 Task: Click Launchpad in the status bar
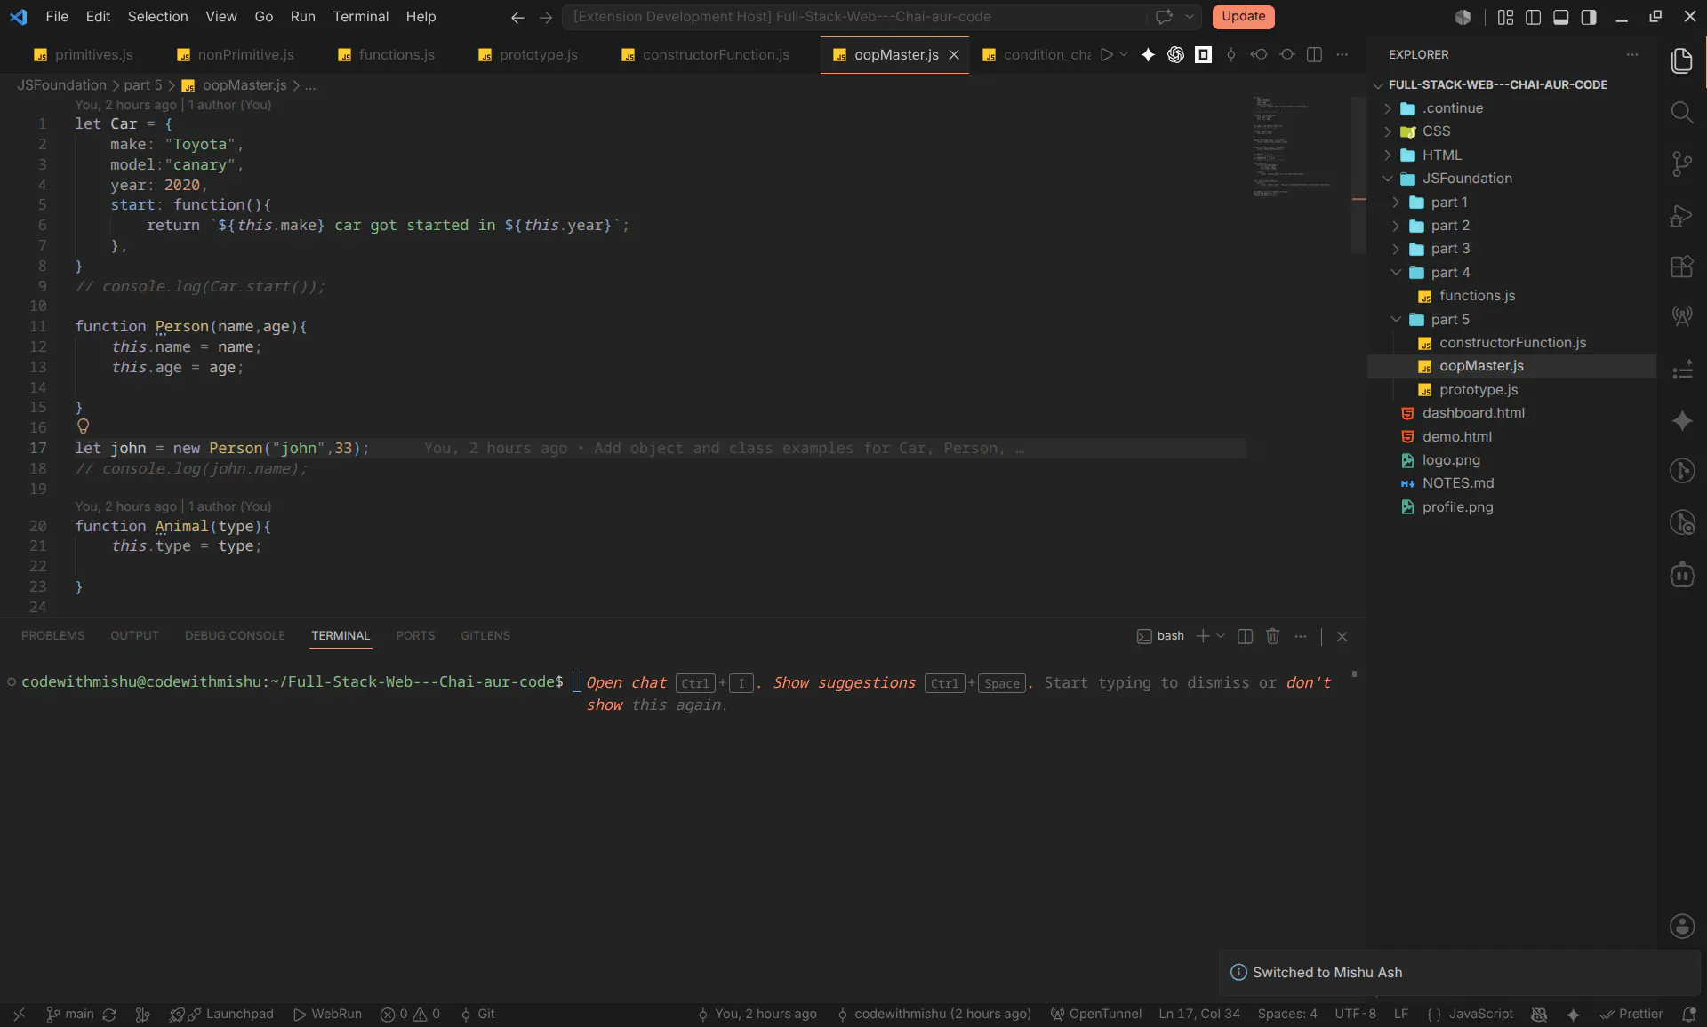tap(221, 1014)
